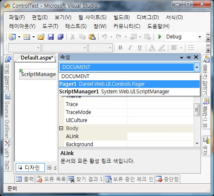Open the 클래스 뷰 side tab
214x196 pixels.
click(x=206, y=113)
